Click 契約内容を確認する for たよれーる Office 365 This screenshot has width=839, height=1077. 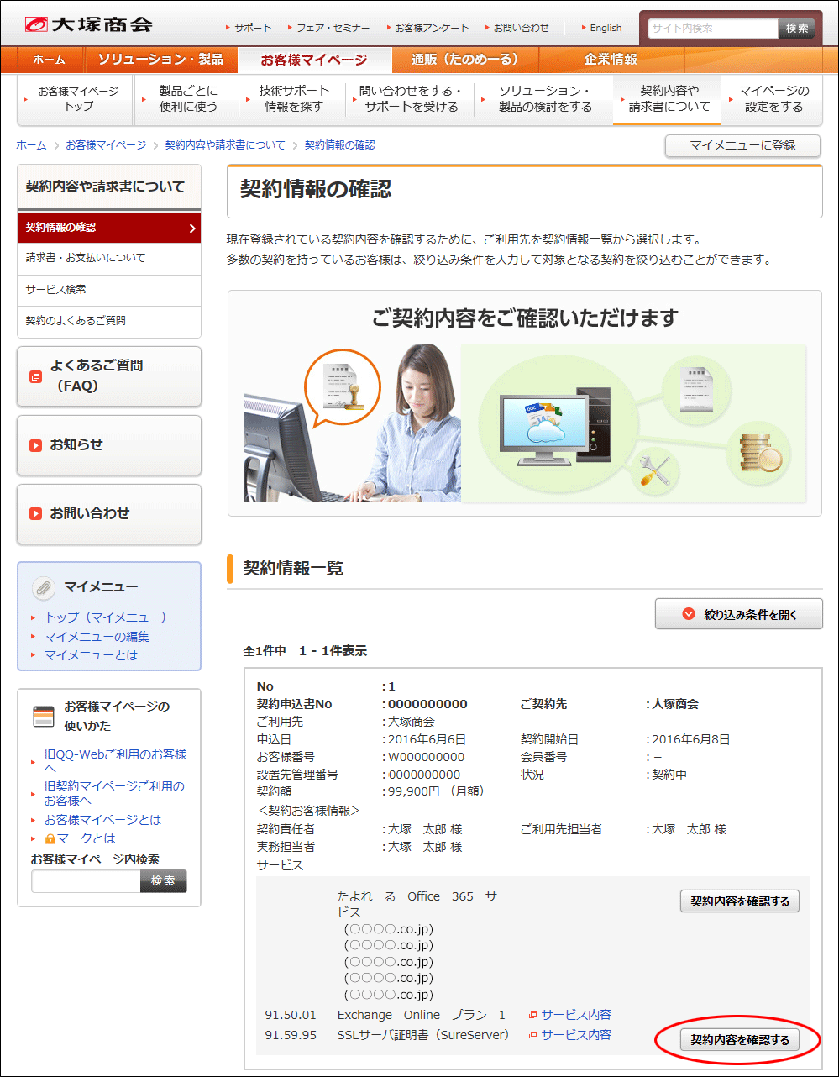740,901
